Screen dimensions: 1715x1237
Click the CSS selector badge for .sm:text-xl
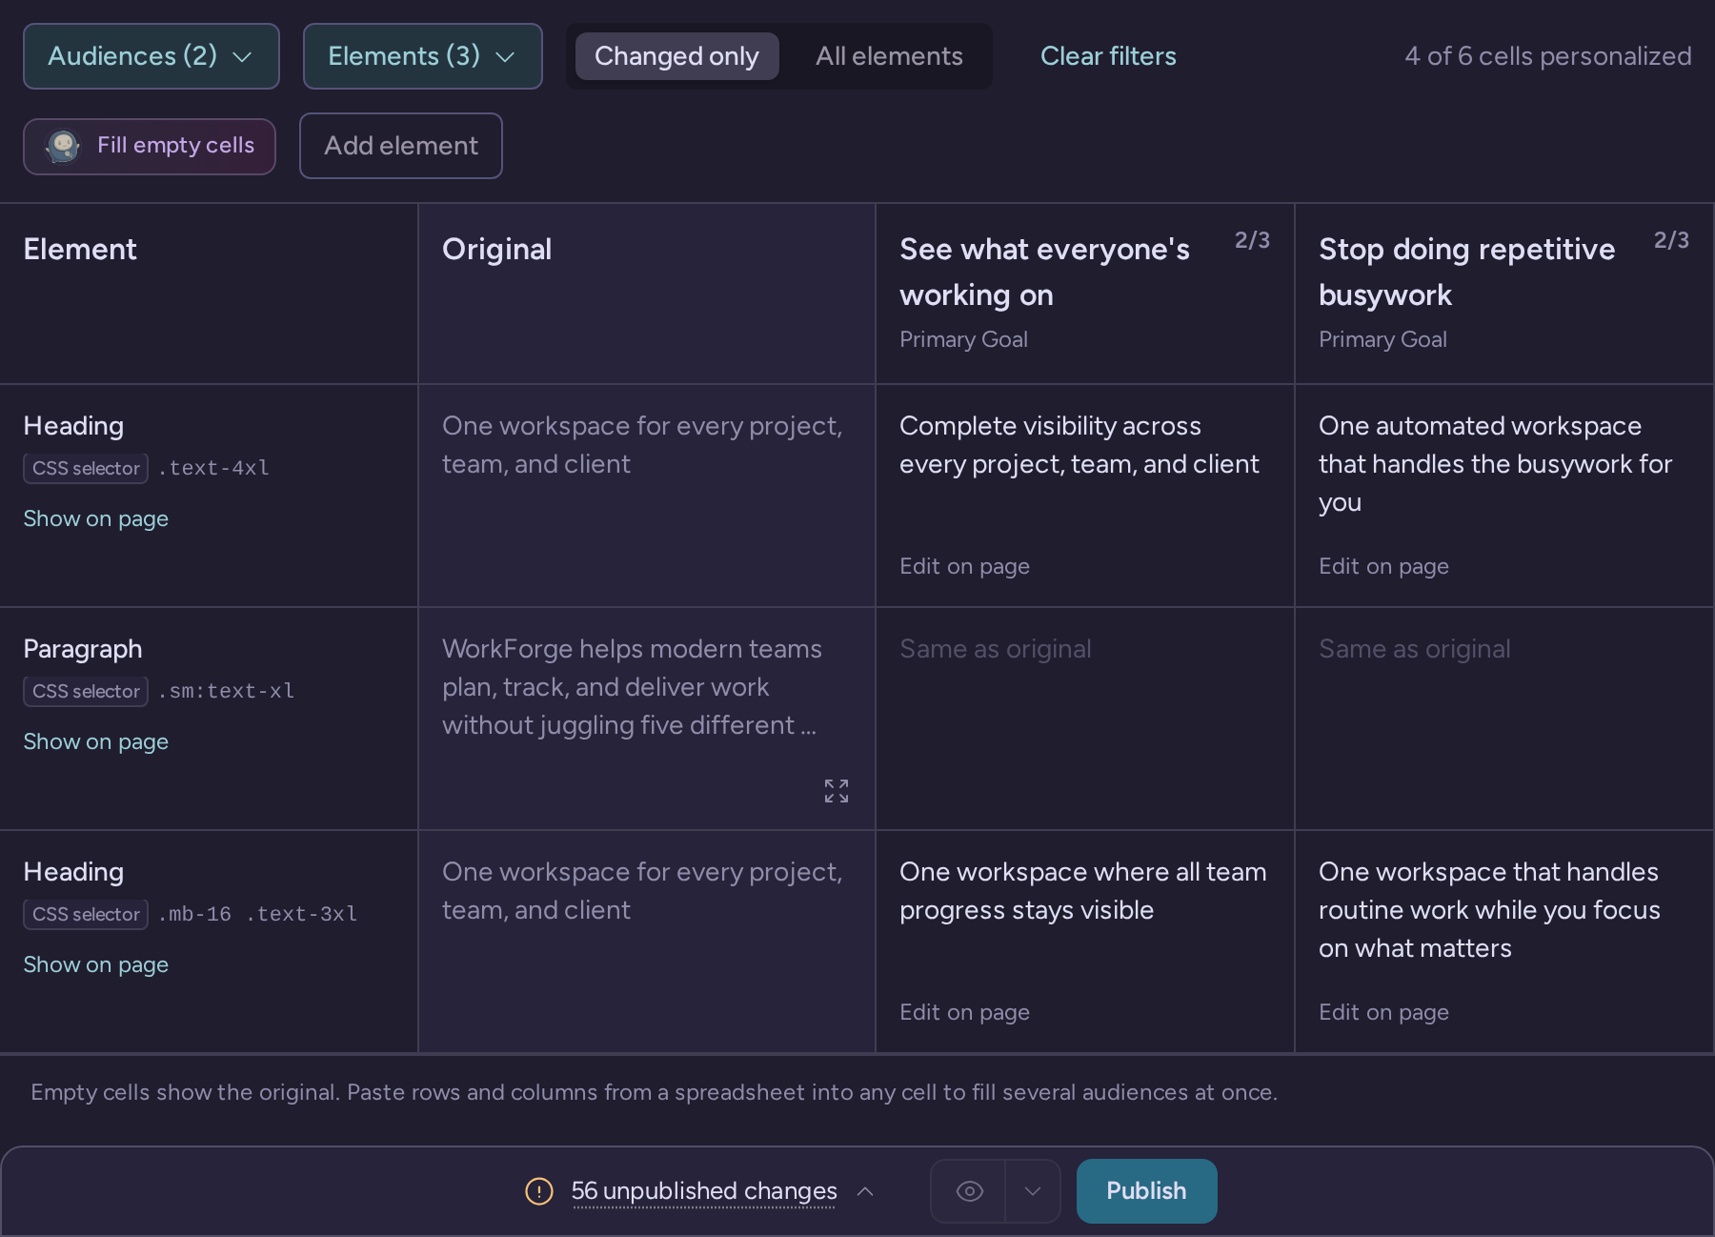[x=86, y=691]
